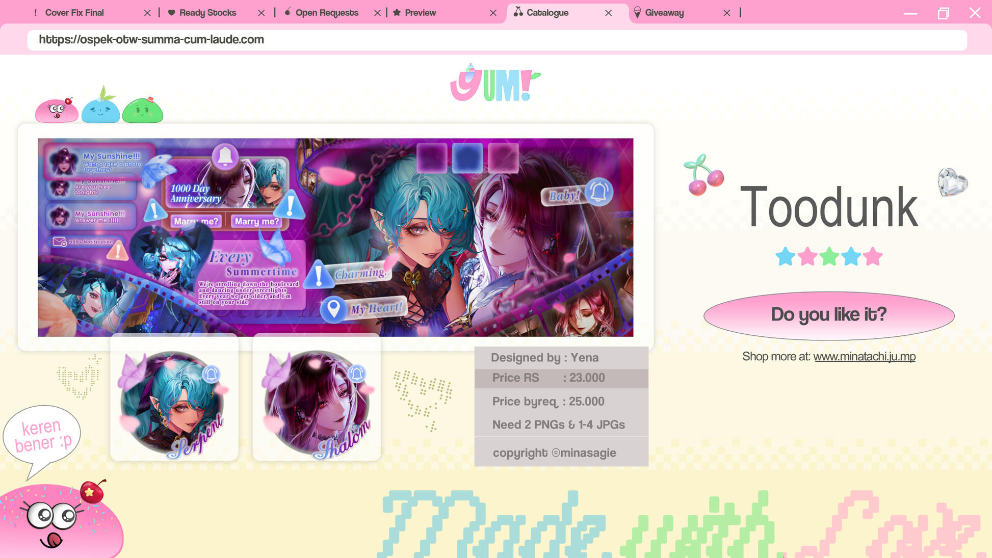This screenshot has width=992, height=558.
Task: Switch to the Preview tab
Action: coord(420,13)
